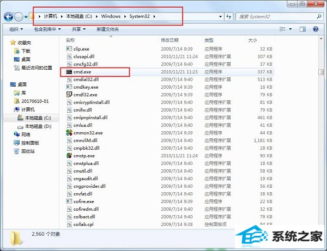
Task: Sort by the 类型 column header
Action: pos(209,40)
